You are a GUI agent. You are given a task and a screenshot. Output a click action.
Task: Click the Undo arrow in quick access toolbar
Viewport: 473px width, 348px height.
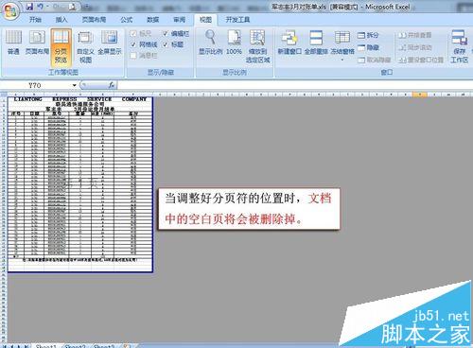(x=40, y=7)
